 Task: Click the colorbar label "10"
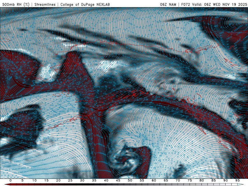(34, 180)
